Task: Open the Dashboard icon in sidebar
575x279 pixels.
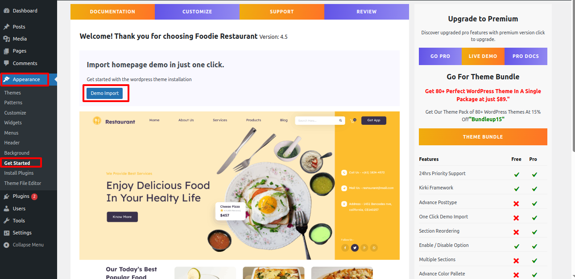Action: (x=6, y=11)
